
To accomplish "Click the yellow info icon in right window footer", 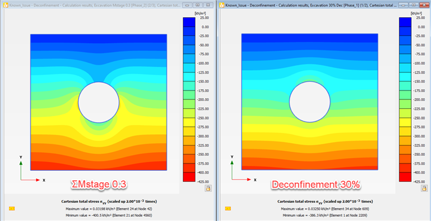I will [x=228, y=208].
